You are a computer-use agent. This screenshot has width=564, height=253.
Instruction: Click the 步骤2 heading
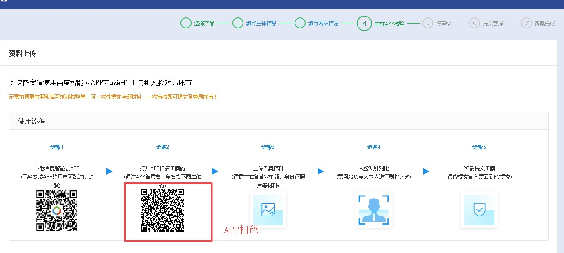(162, 147)
